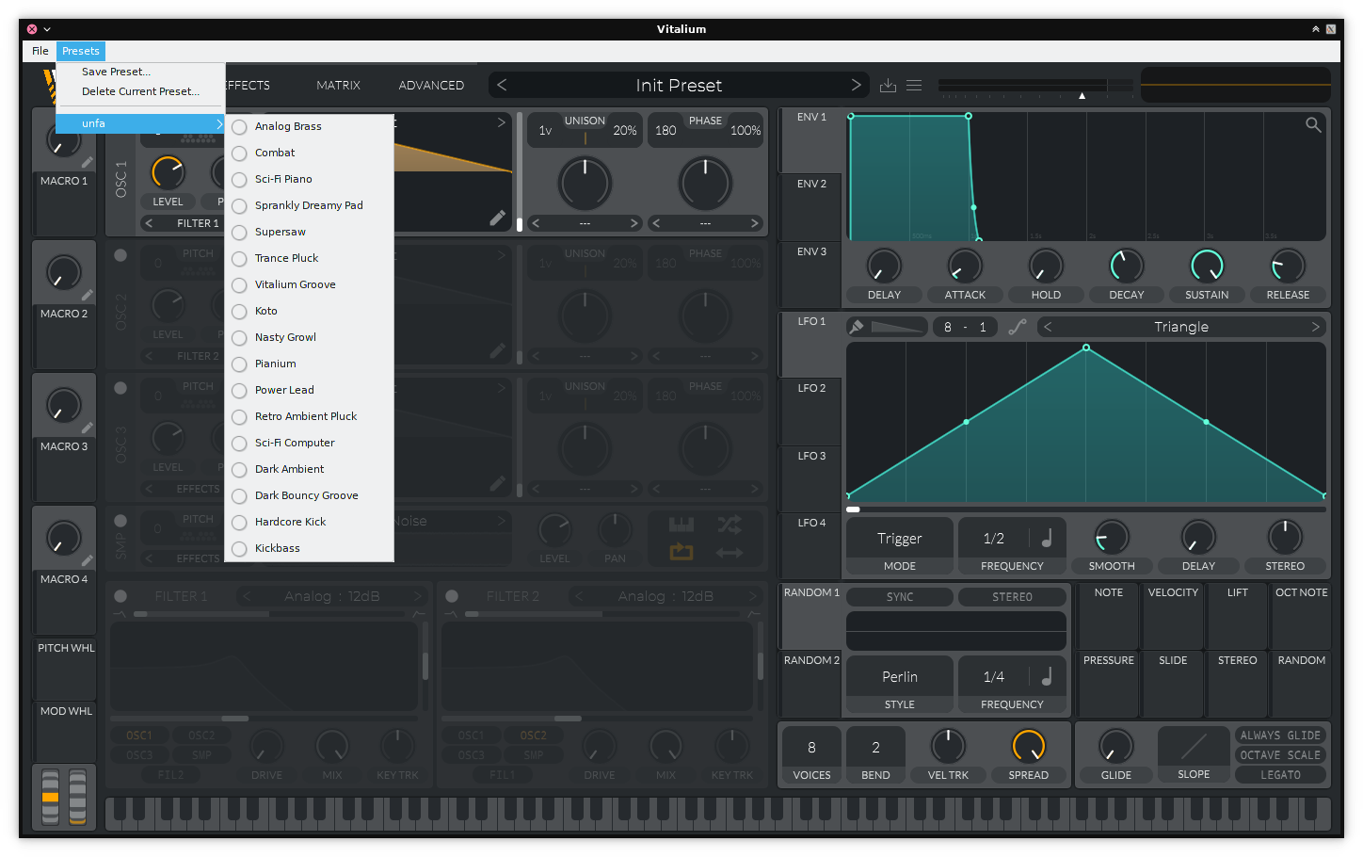Turn on the Filter 1 power toggle
This screenshot has width=1363, height=857.
coord(120,596)
